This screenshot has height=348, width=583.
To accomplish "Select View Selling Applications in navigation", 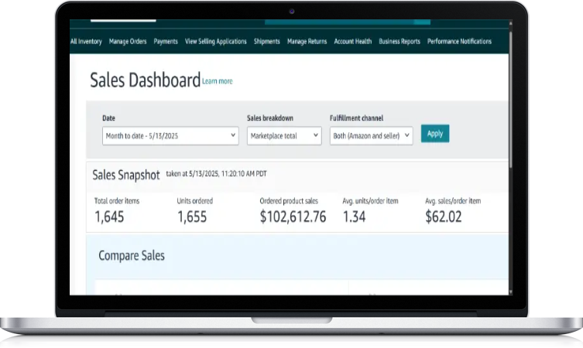I will click(216, 42).
